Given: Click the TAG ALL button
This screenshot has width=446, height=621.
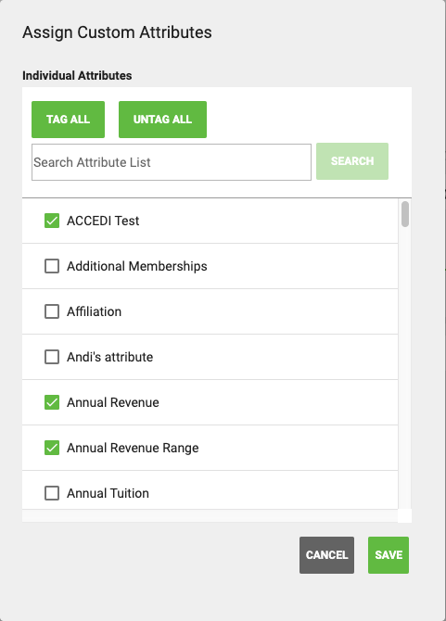Looking at the screenshot, I should (68, 120).
